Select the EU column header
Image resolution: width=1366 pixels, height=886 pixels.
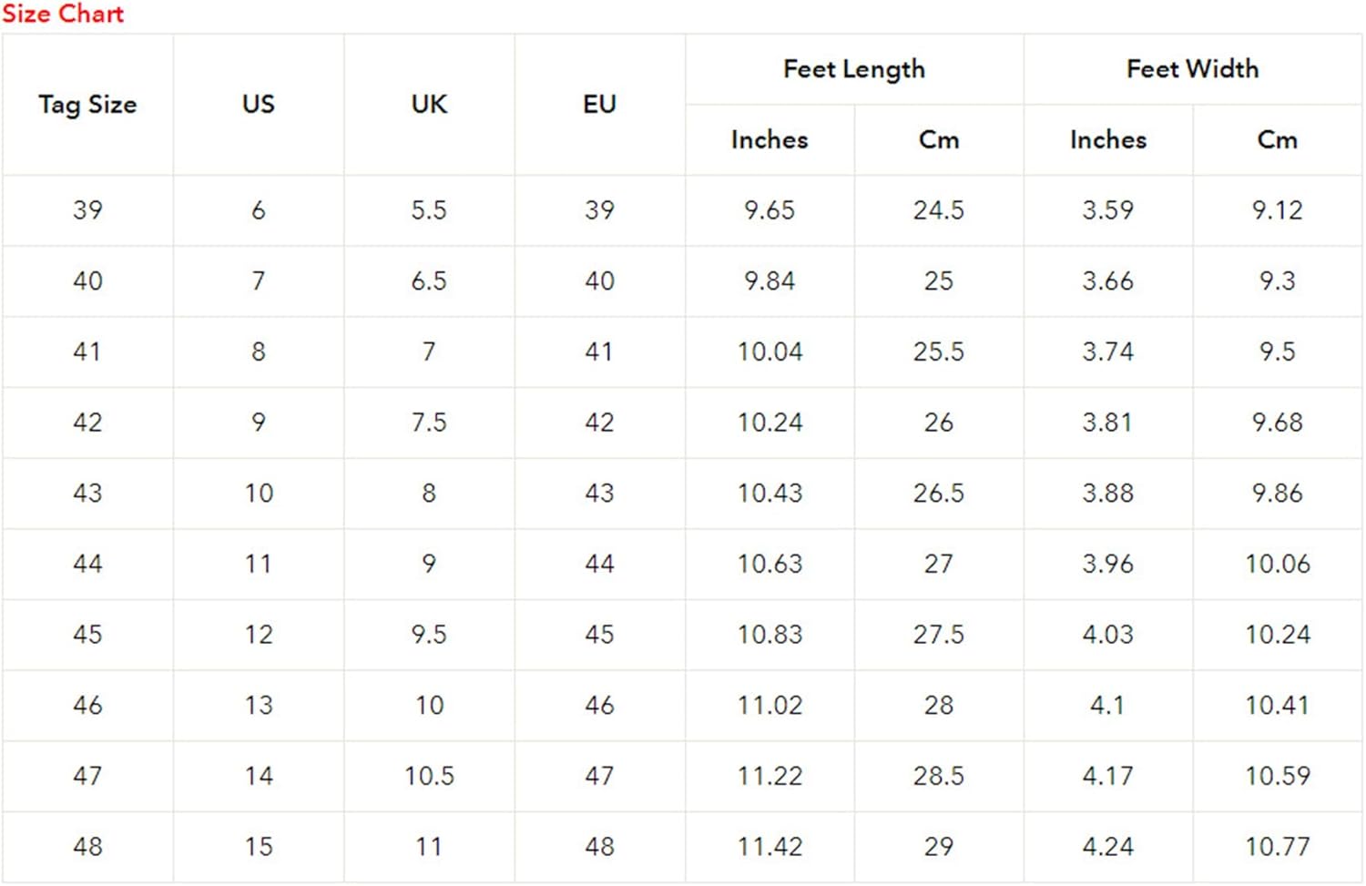tap(599, 105)
